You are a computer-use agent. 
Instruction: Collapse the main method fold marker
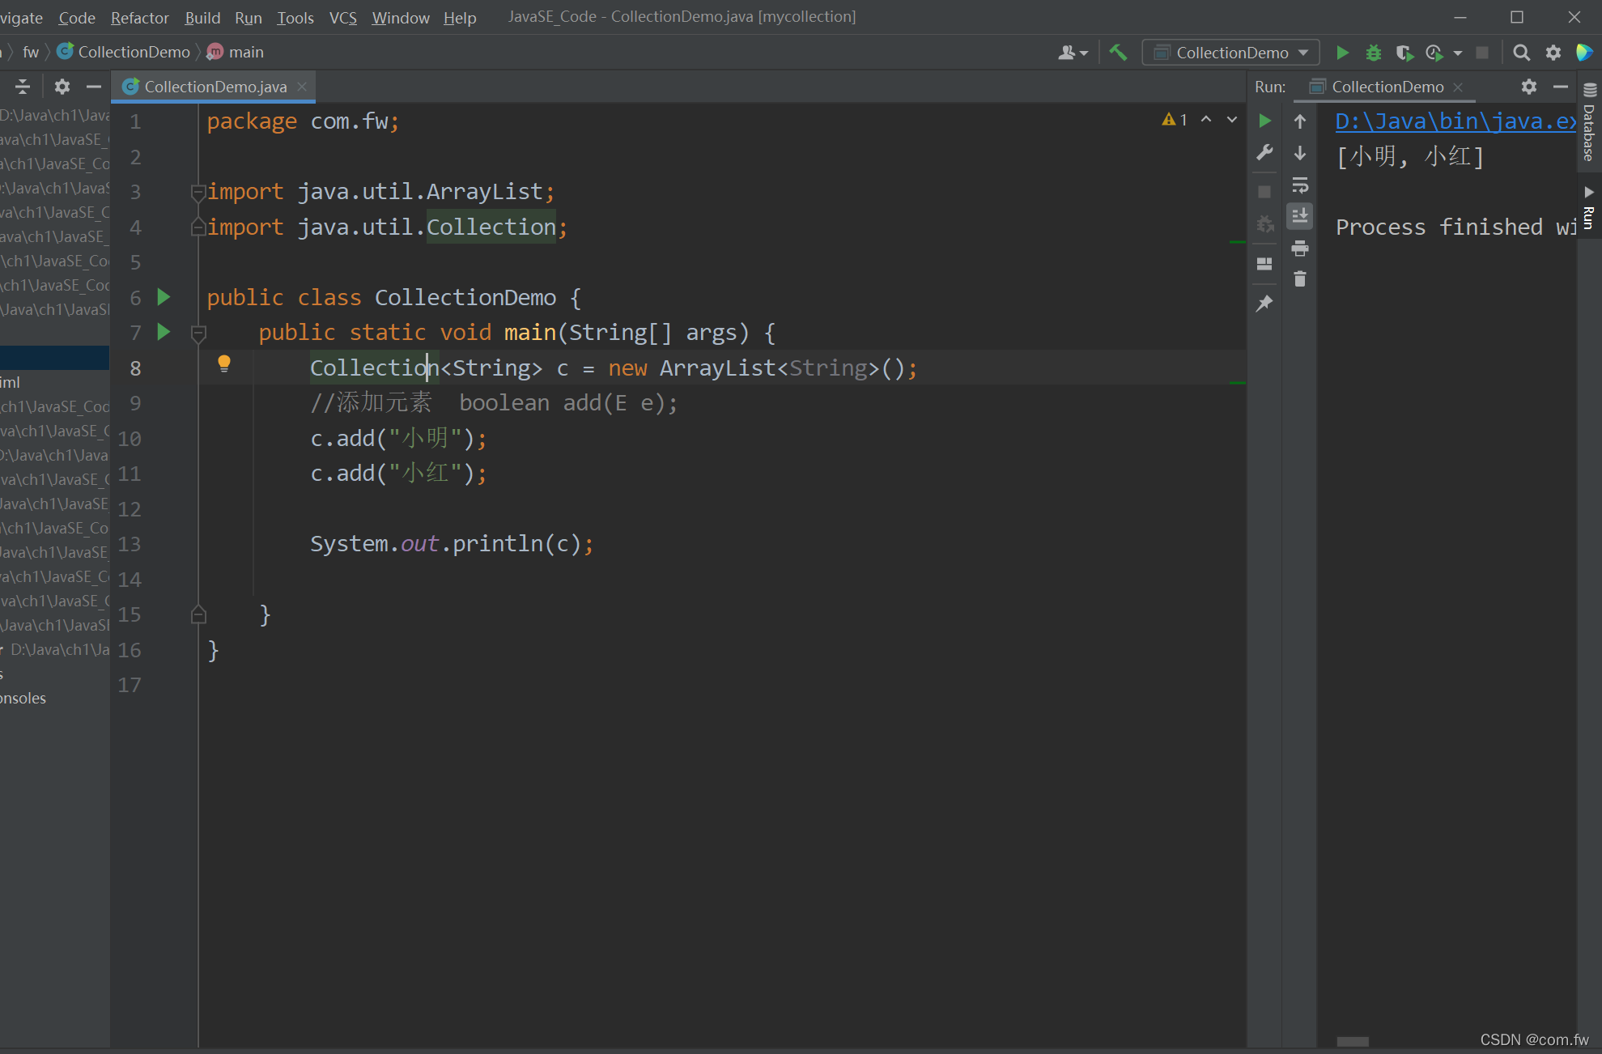click(x=198, y=333)
